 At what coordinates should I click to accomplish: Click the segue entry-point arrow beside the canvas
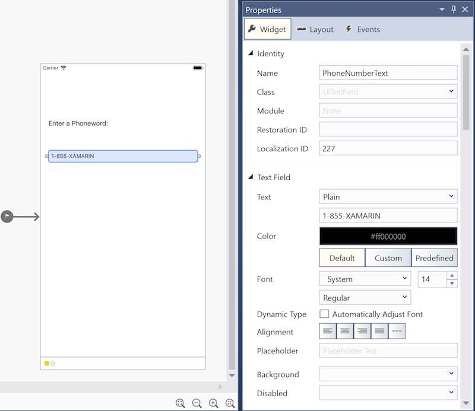pyautogui.click(x=7, y=216)
